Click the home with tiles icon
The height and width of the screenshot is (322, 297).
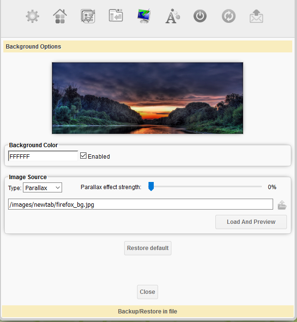[x=60, y=17]
